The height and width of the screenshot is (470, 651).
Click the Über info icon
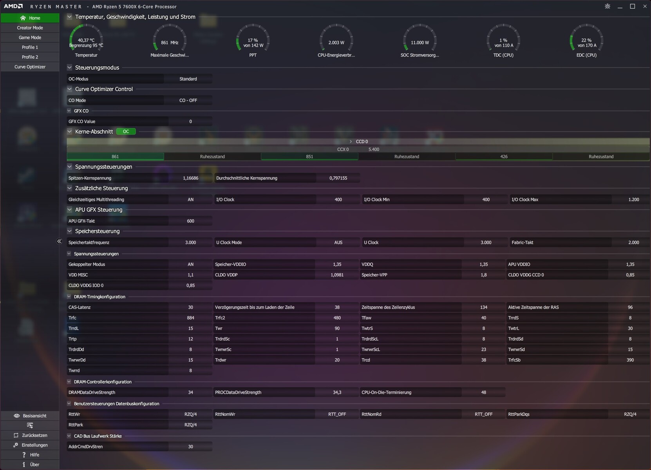pos(24,465)
